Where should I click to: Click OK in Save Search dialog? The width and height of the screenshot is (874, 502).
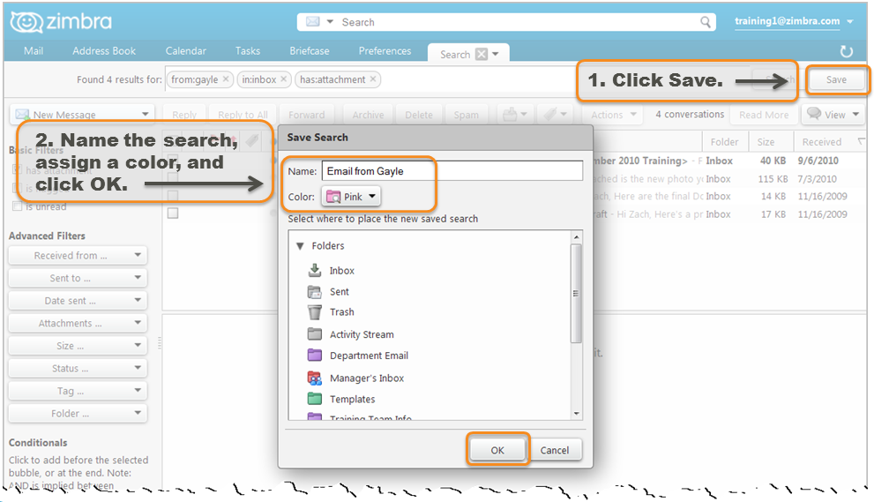click(497, 450)
